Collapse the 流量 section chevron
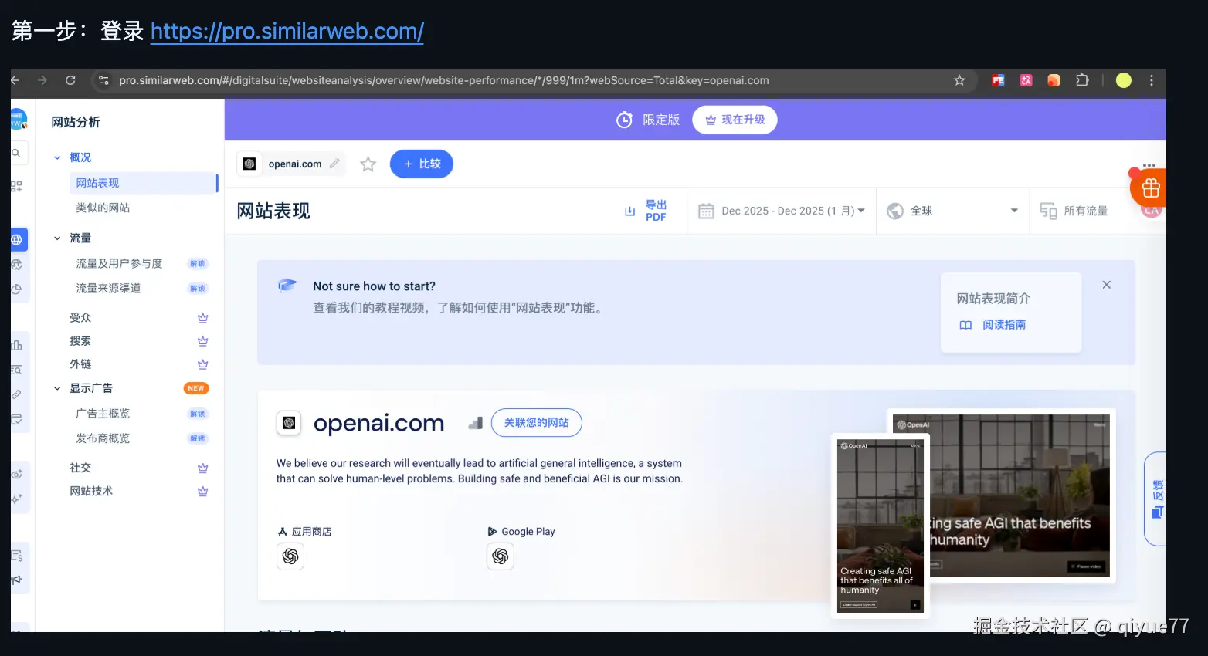This screenshot has height=656, width=1208. 57,238
